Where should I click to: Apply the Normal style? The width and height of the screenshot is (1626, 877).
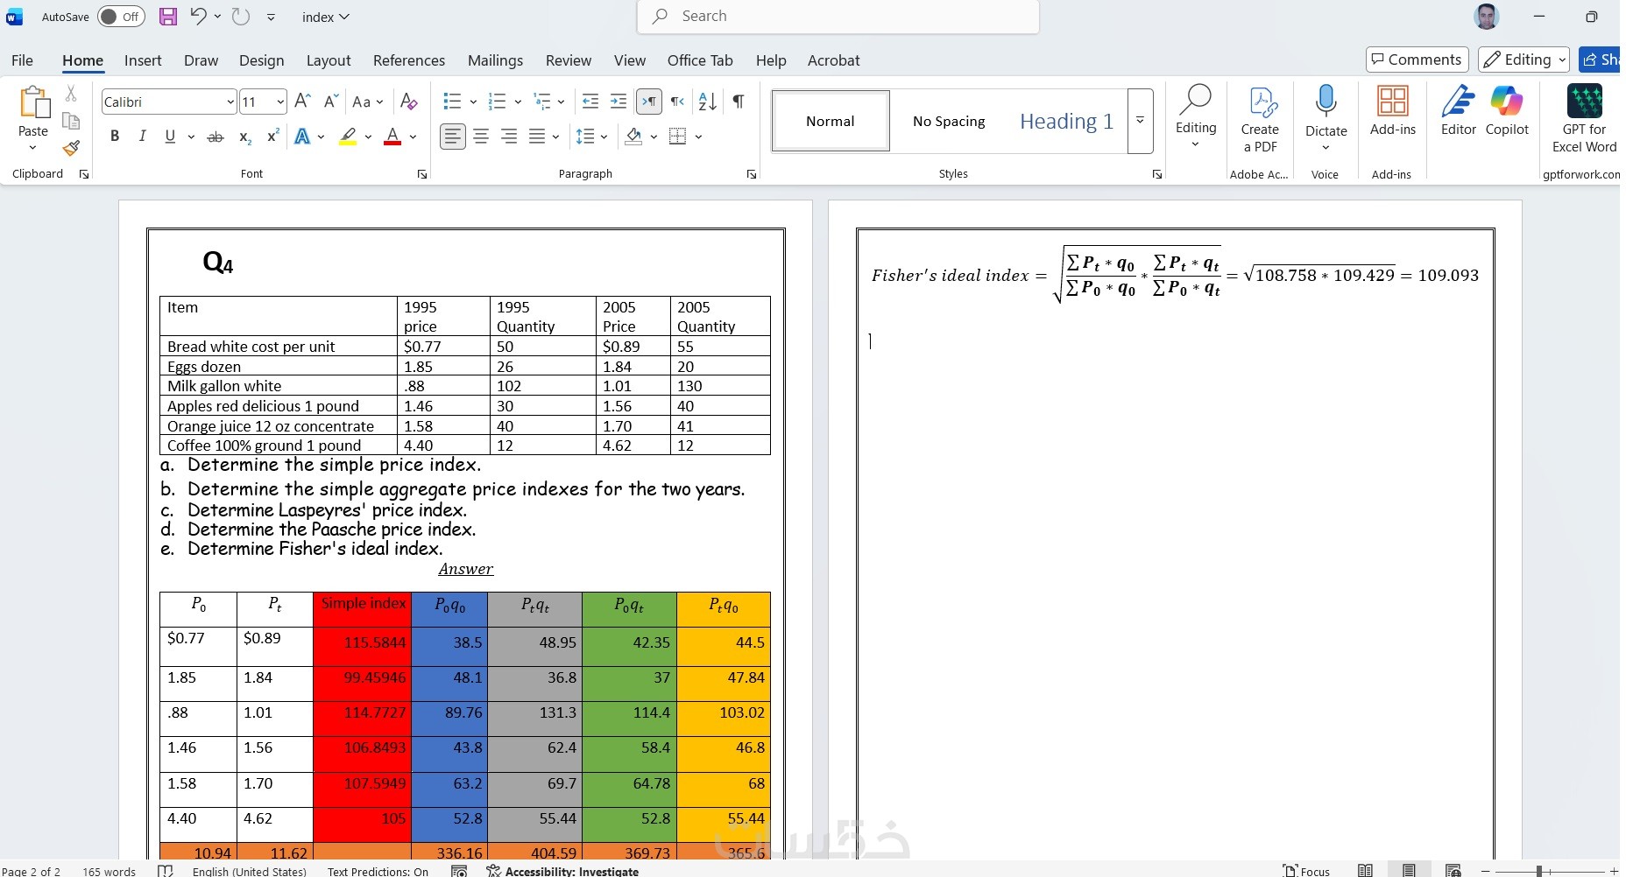pos(831,121)
